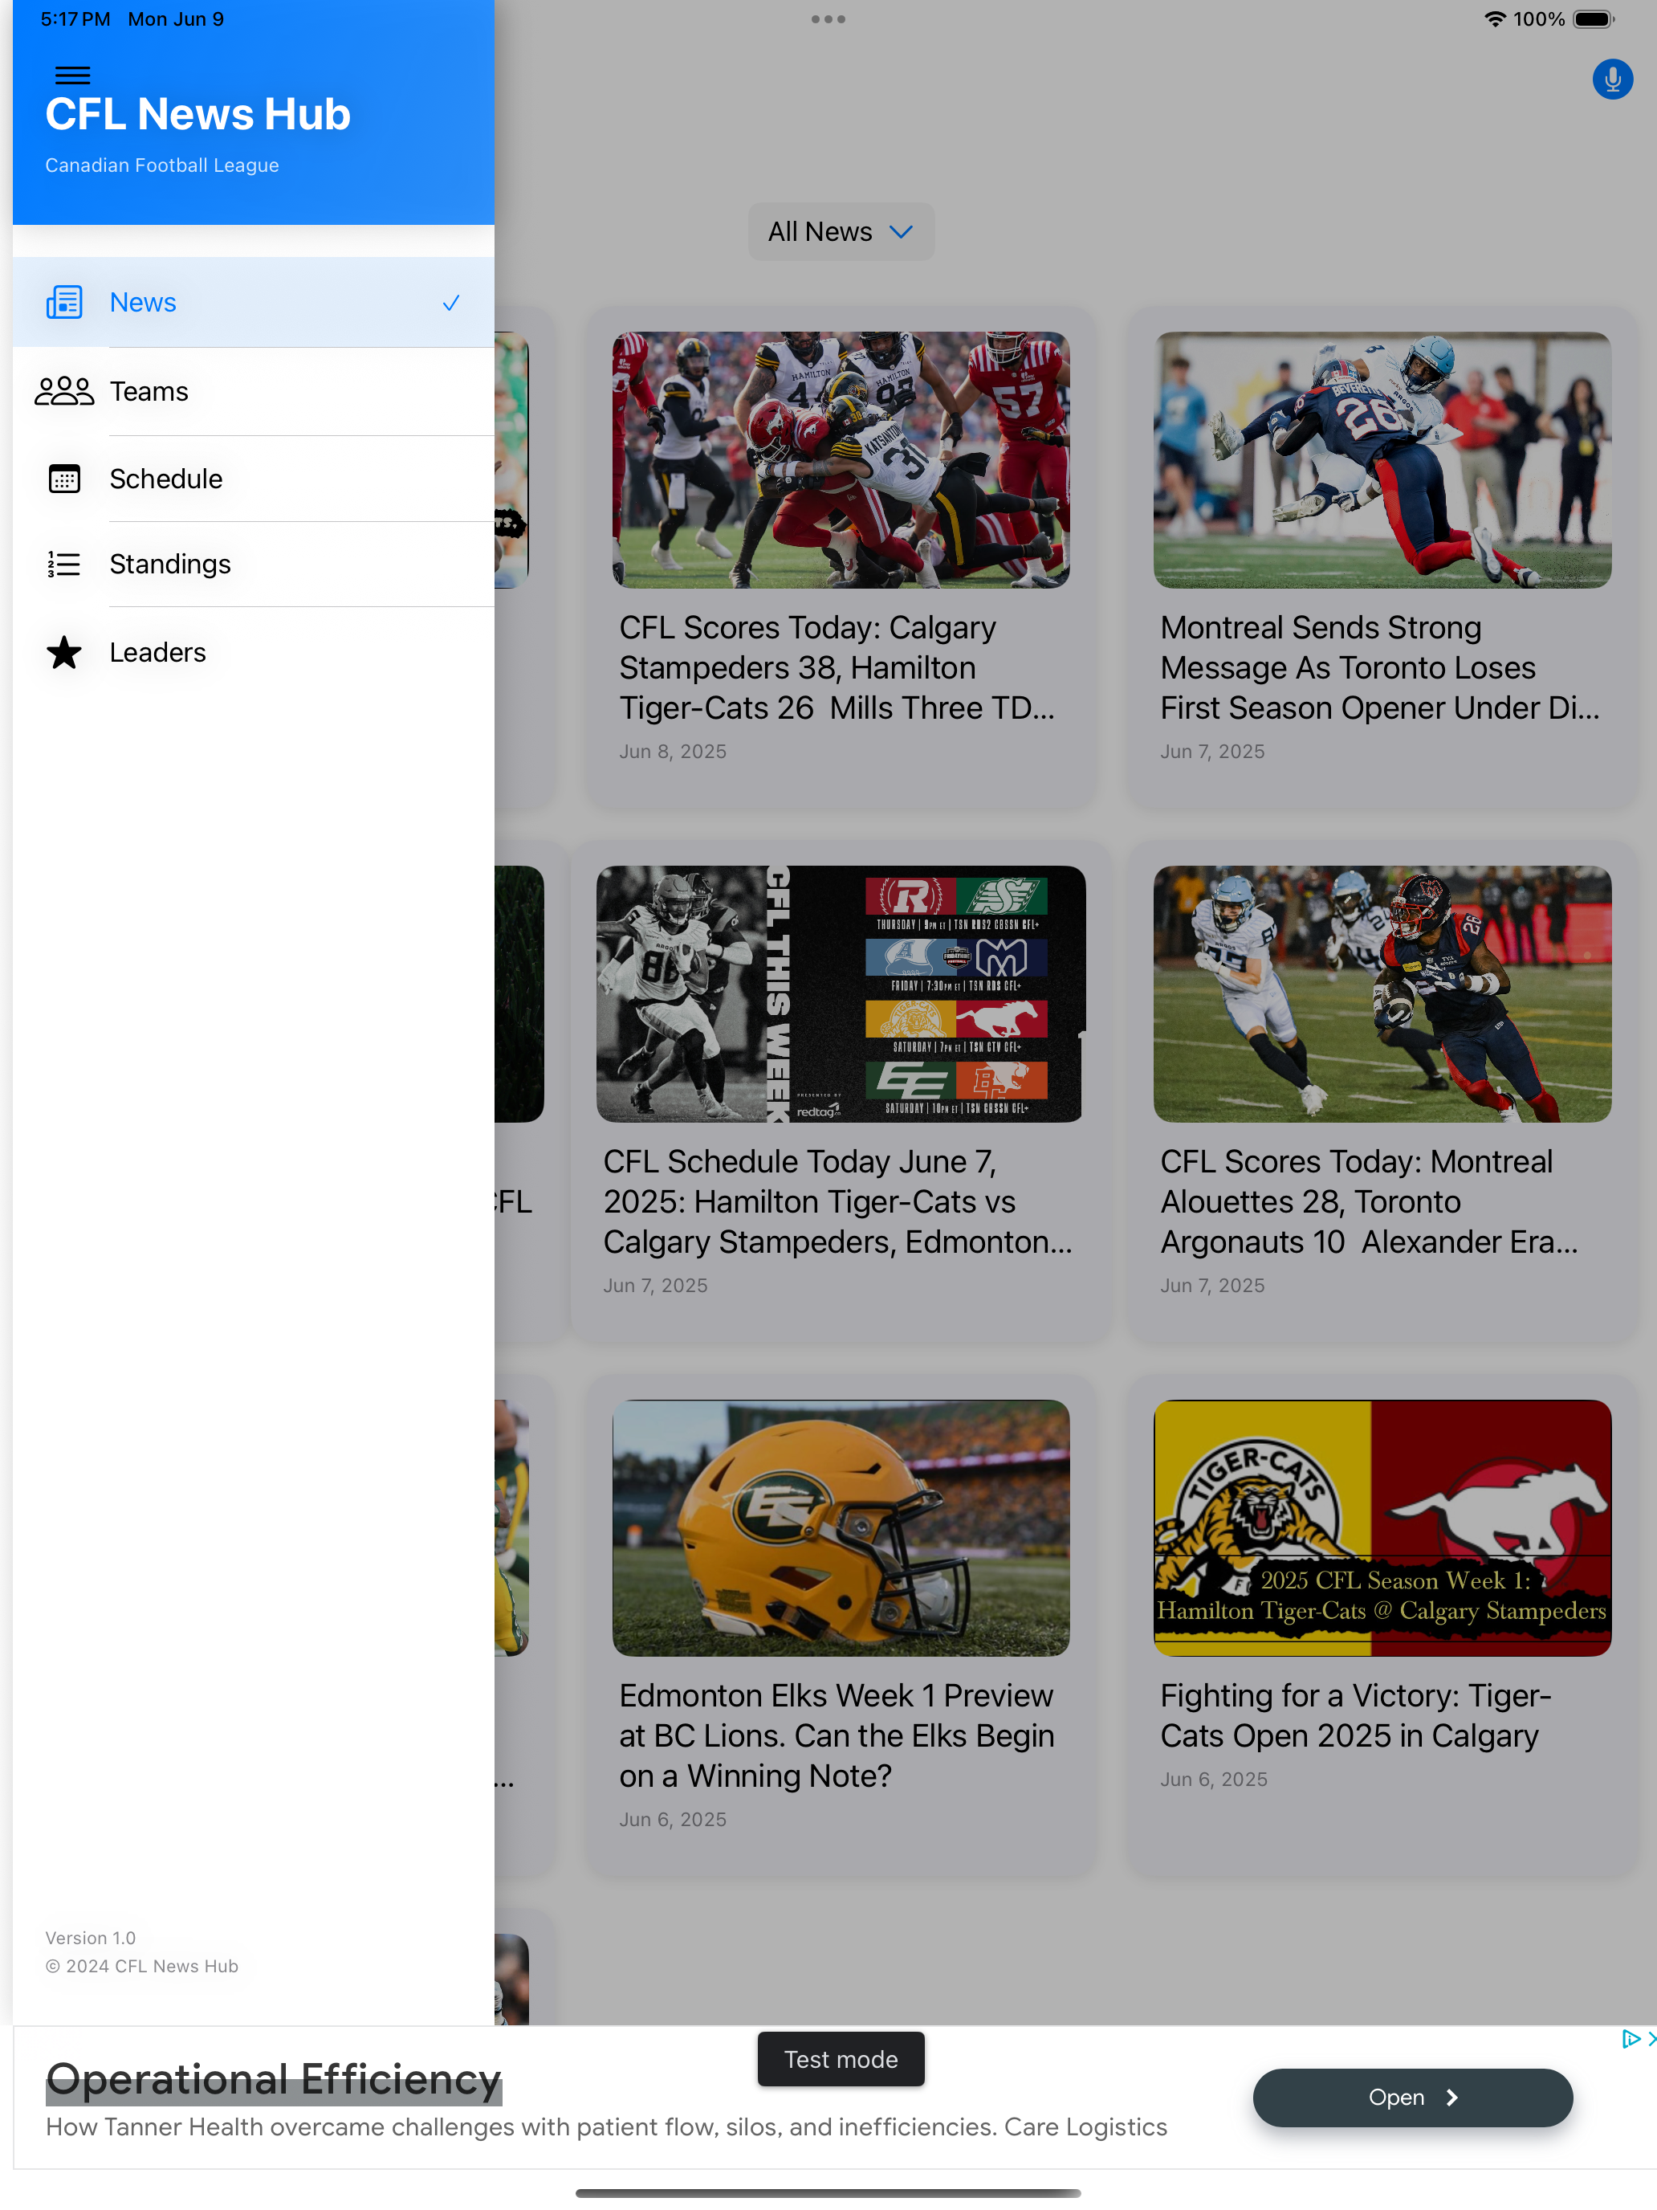Click the Version 1.0 text
The width and height of the screenshot is (1657, 2210).
(90, 1937)
